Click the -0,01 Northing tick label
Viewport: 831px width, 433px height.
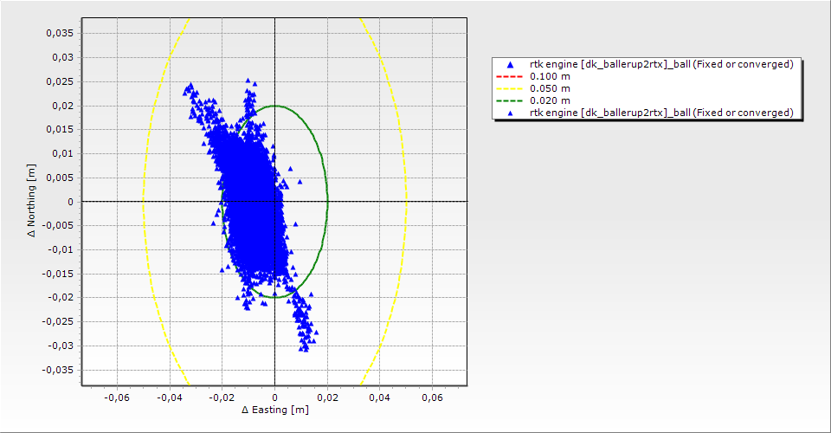[x=61, y=249]
